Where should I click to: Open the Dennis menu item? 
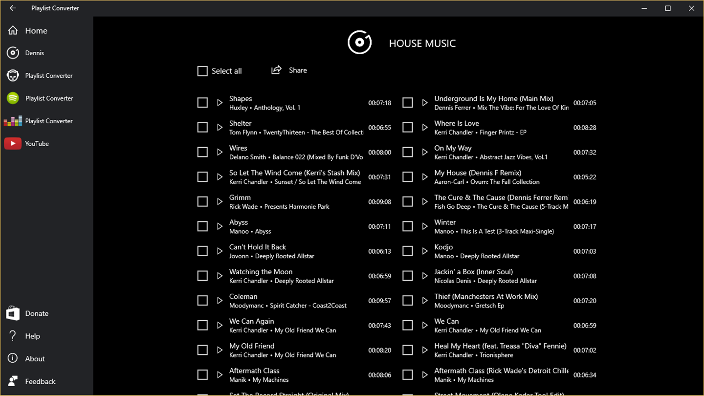click(x=34, y=53)
